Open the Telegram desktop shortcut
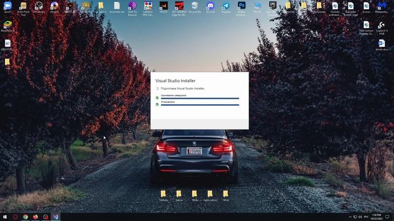Image resolution: width=394 pixels, height=221 pixels. [x=226, y=7]
